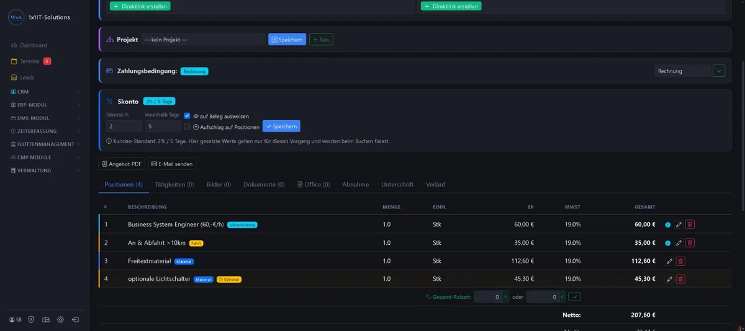Expand the VERWALTUNG menu
Image resolution: width=745 pixels, height=331 pixels.
(45, 170)
